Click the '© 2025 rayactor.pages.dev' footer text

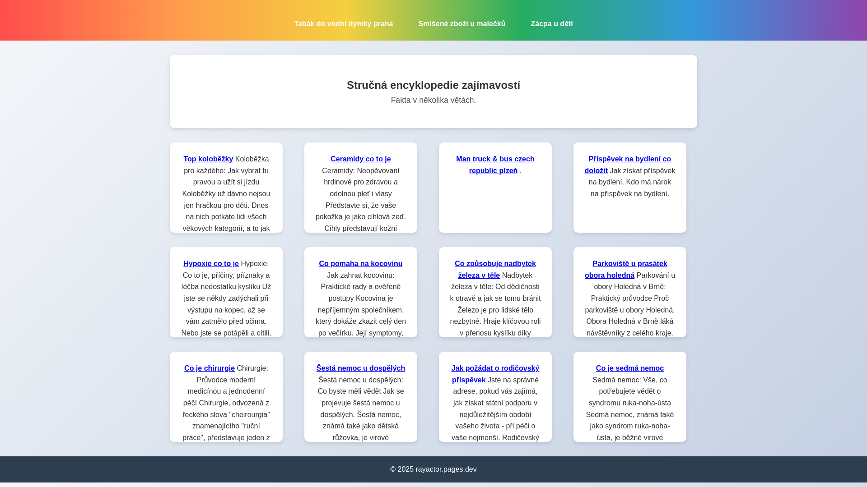(433, 469)
